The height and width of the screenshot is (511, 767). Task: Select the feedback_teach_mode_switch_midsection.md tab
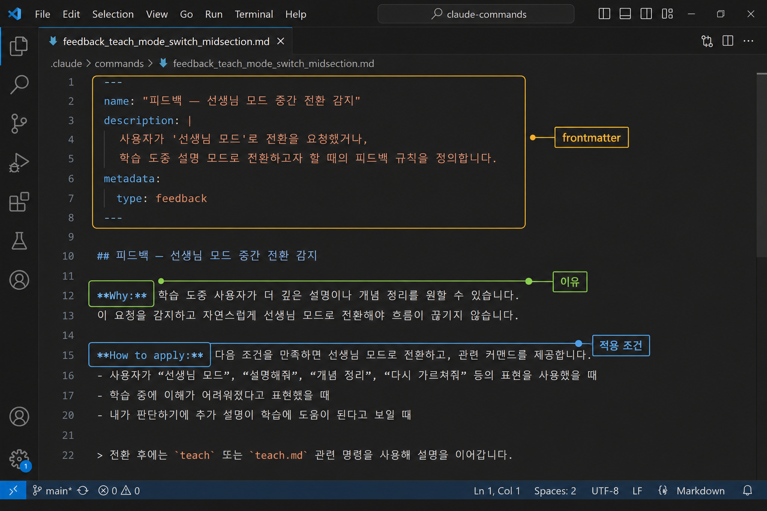(x=166, y=41)
